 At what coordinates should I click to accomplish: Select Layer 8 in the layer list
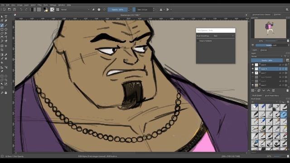coord(269,65)
